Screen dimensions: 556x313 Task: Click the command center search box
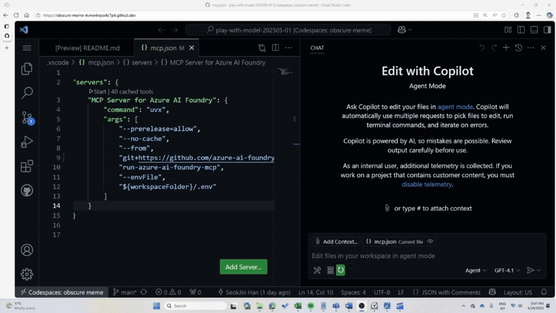288,30
